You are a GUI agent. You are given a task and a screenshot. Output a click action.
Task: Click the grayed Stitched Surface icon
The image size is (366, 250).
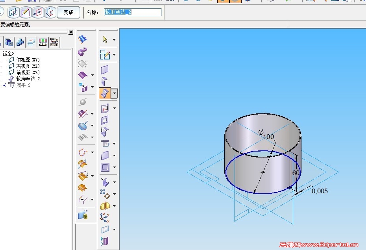tap(83, 137)
